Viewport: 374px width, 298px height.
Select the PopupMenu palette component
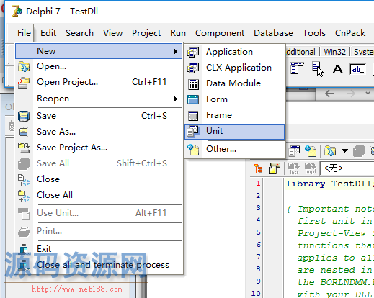[318, 69]
